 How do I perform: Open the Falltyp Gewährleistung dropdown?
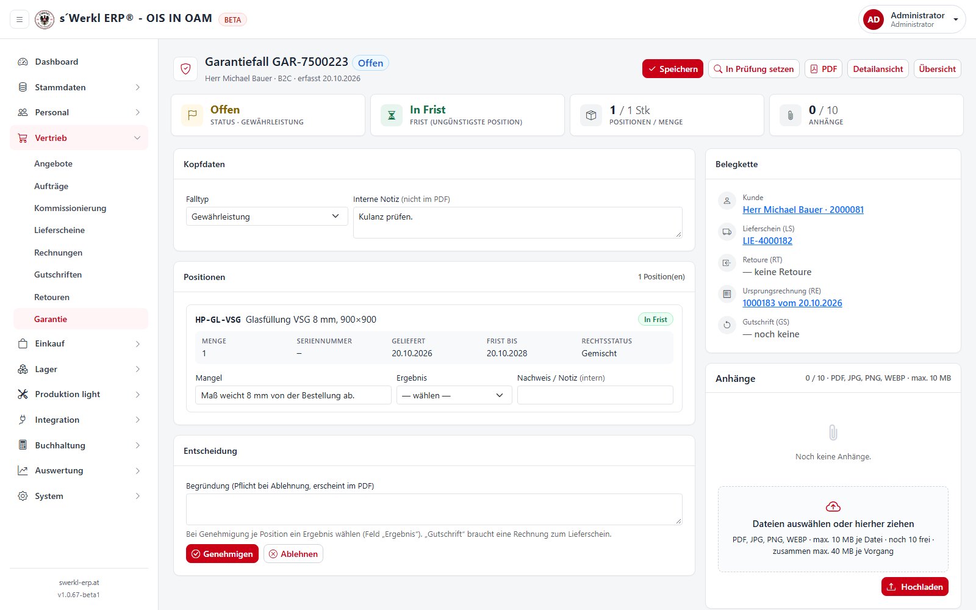tap(267, 217)
